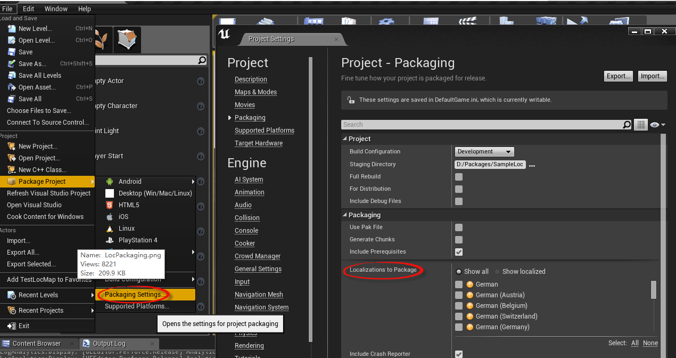676x358 pixels.
Task: Tick the Full Rebuild checkbox
Action: point(459,177)
